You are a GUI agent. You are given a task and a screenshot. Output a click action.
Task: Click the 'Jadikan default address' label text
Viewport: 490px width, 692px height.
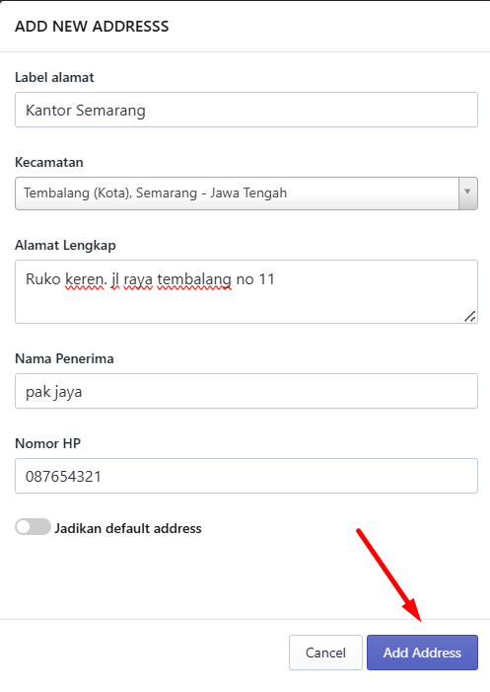tap(128, 528)
